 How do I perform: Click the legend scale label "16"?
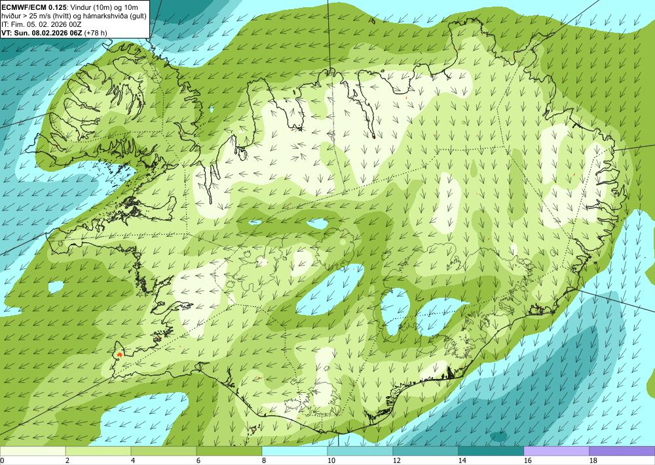coord(528,461)
